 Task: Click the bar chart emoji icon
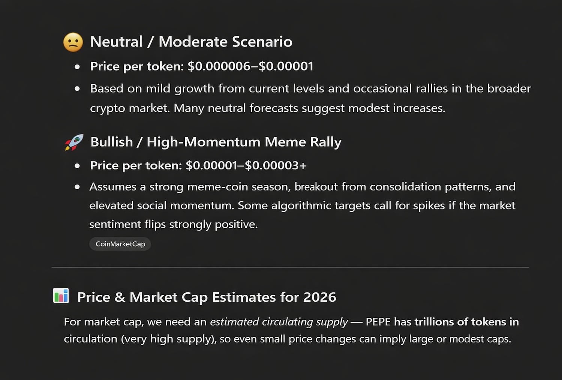pyautogui.click(x=61, y=296)
